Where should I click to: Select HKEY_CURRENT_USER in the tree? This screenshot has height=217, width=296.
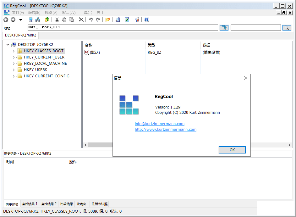pyautogui.click(x=44, y=57)
